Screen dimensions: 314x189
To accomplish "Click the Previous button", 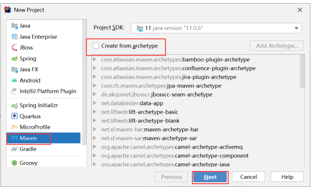I will [x=172, y=177].
